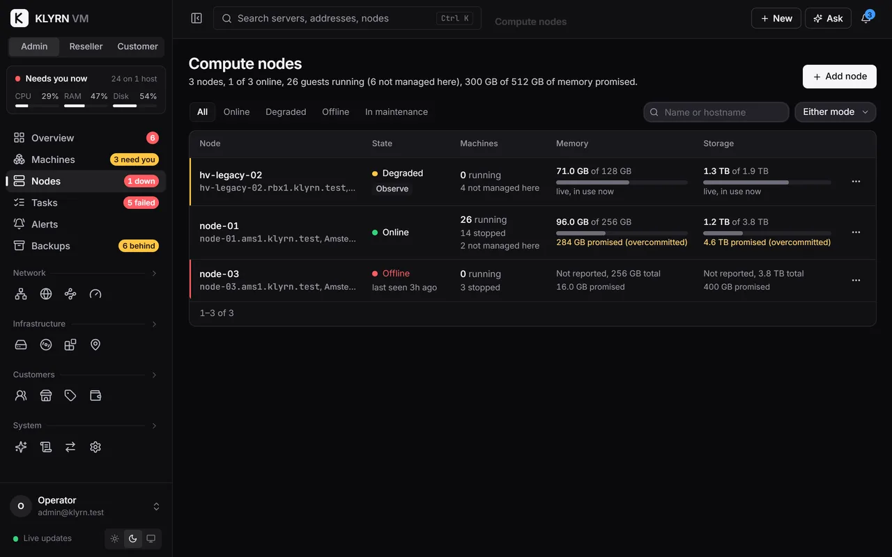Open the Operator account switcher arrows
Image resolution: width=892 pixels, height=557 pixels.
pos(156,506)
